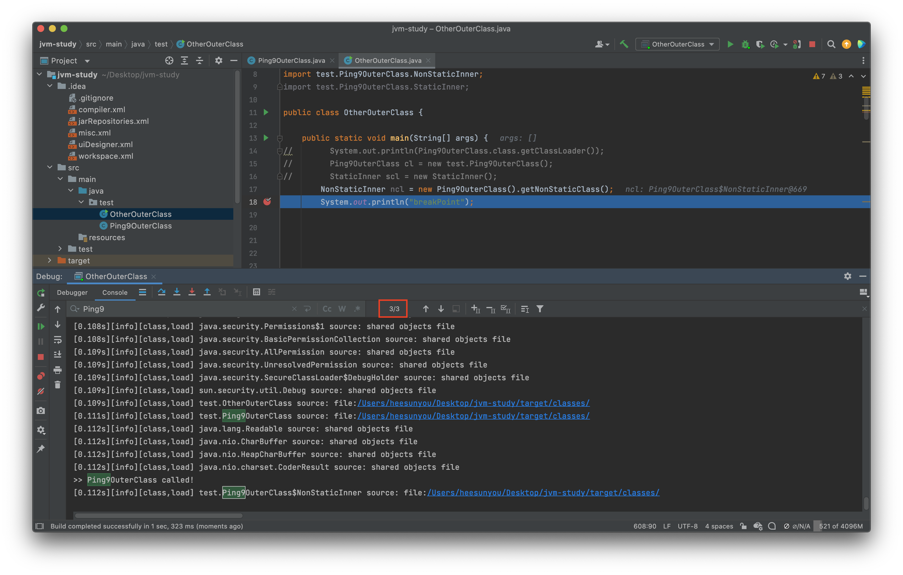
Task: Switch to the Debugger tab
Action: (x=72, y=292)
